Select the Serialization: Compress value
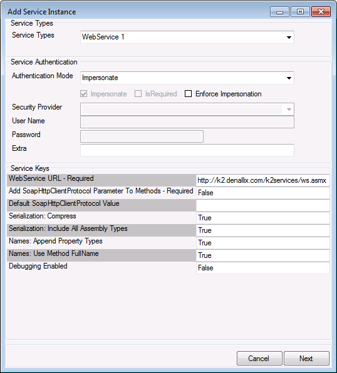 pos(263,218)
